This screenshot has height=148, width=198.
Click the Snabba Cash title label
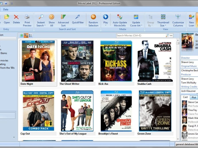[144, 84]
